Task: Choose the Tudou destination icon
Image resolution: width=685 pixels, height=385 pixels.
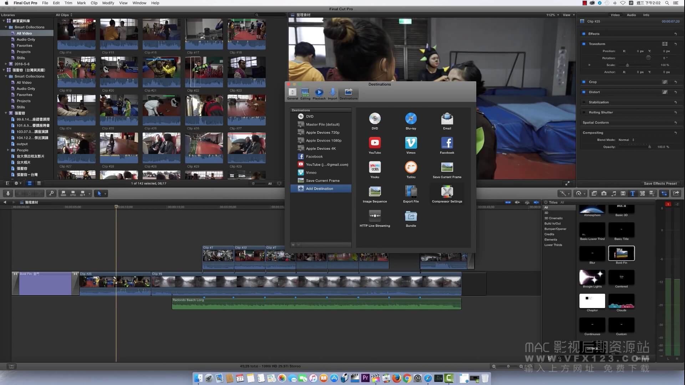Action: pos(411,167)
